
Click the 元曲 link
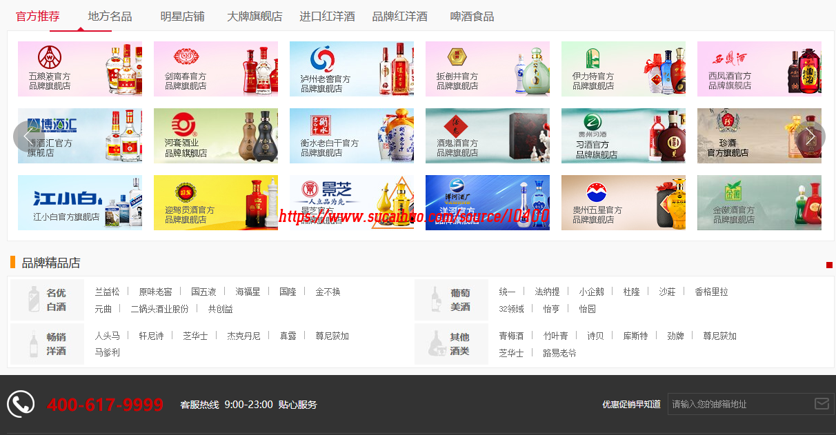(x=103, y=309)
